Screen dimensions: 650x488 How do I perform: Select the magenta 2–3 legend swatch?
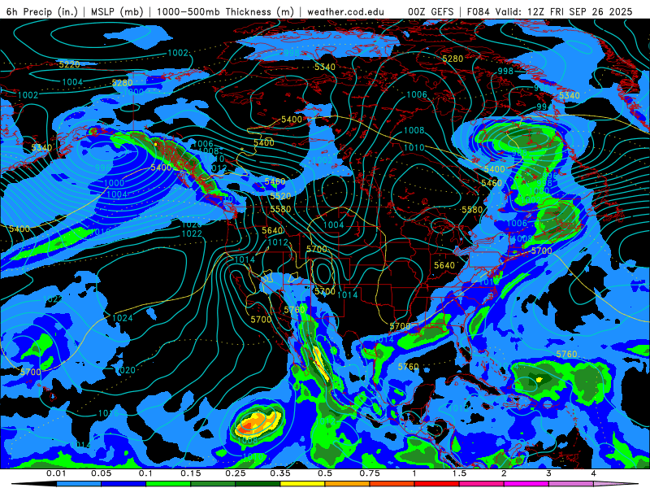click(x=526, y=484)
